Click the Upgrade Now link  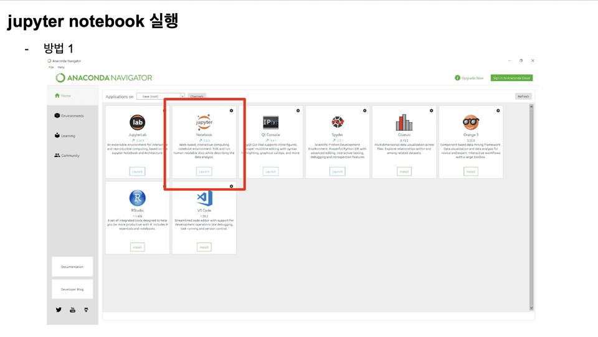tap(472, 78)
